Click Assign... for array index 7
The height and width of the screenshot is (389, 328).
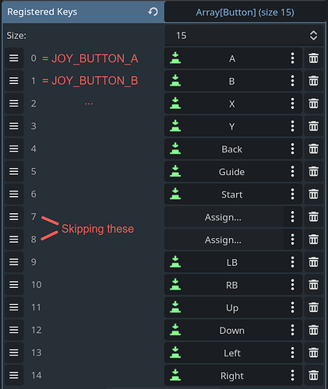[x=224, y=217]
